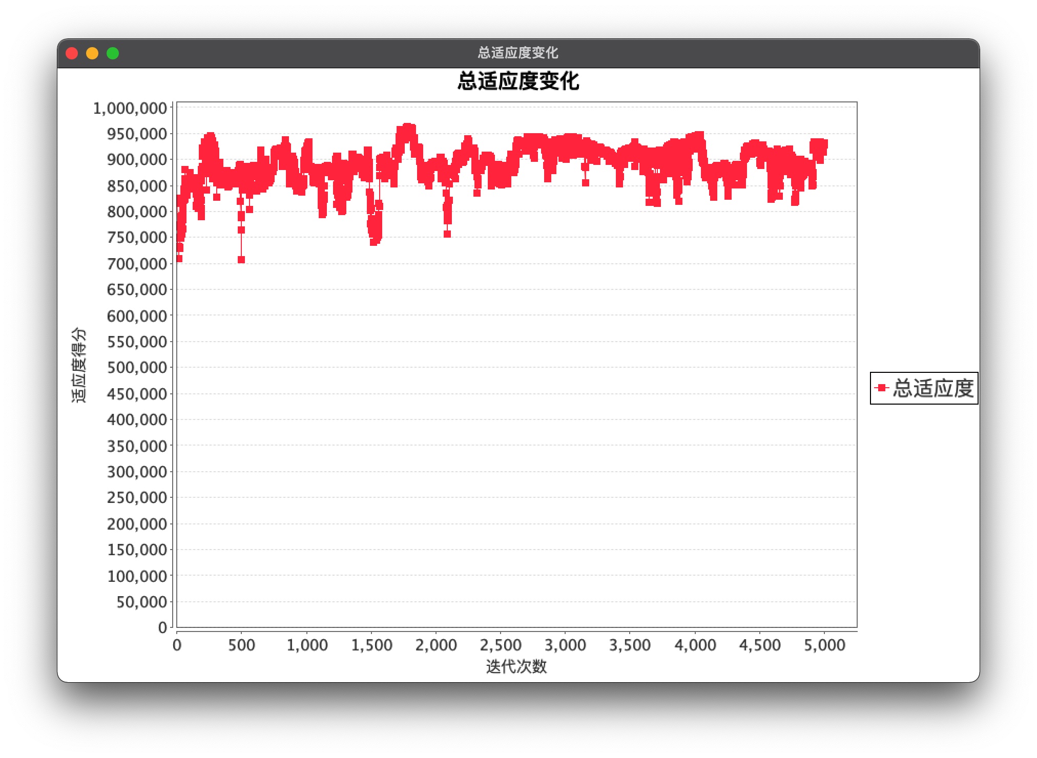Click the low data point near iteration 2,100
1037x758 pixels.
(447, 234)
